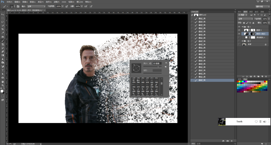Mute using the speaker icon beside Teeth
The height and width of the screenshot is (145, 271).
(265, 121)
